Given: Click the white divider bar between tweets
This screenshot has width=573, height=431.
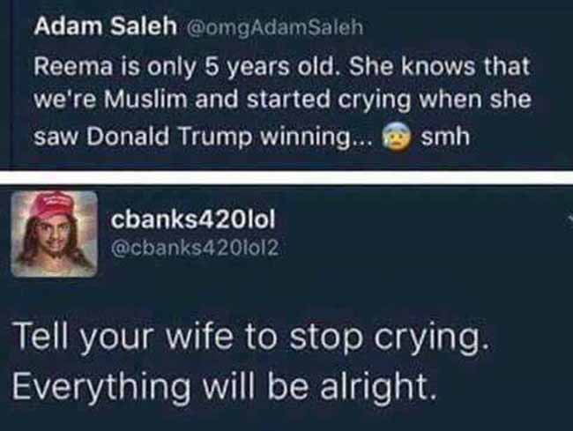Looking at the screenshot, I should (286, 177).
